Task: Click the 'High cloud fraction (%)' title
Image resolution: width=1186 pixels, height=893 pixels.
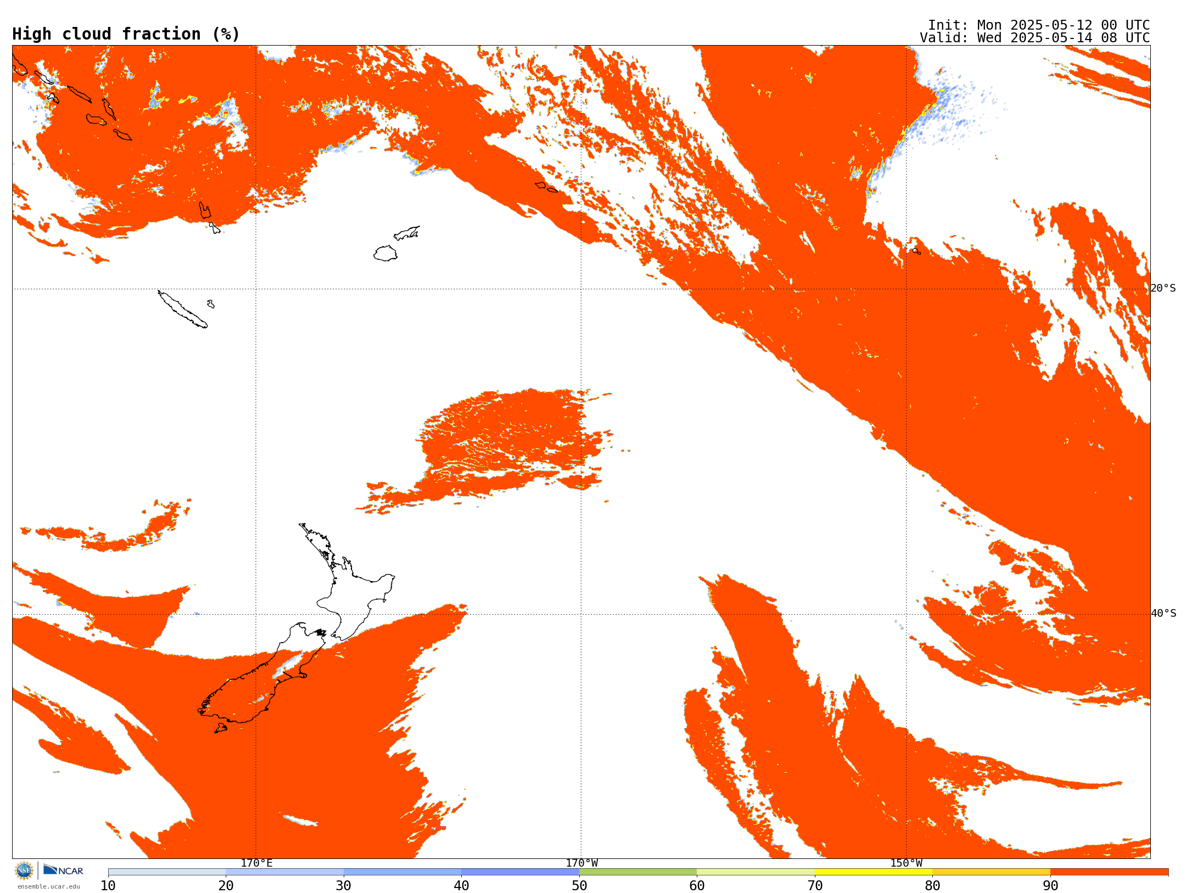Action: tap(126, 34)
